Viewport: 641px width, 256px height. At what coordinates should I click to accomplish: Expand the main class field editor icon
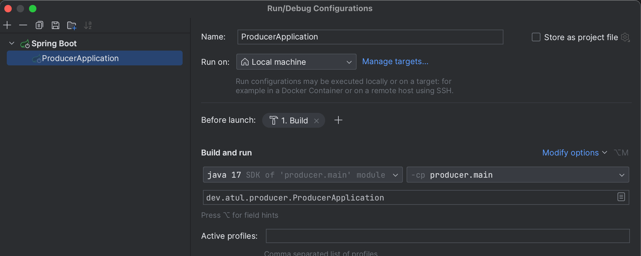coord(621,197)
